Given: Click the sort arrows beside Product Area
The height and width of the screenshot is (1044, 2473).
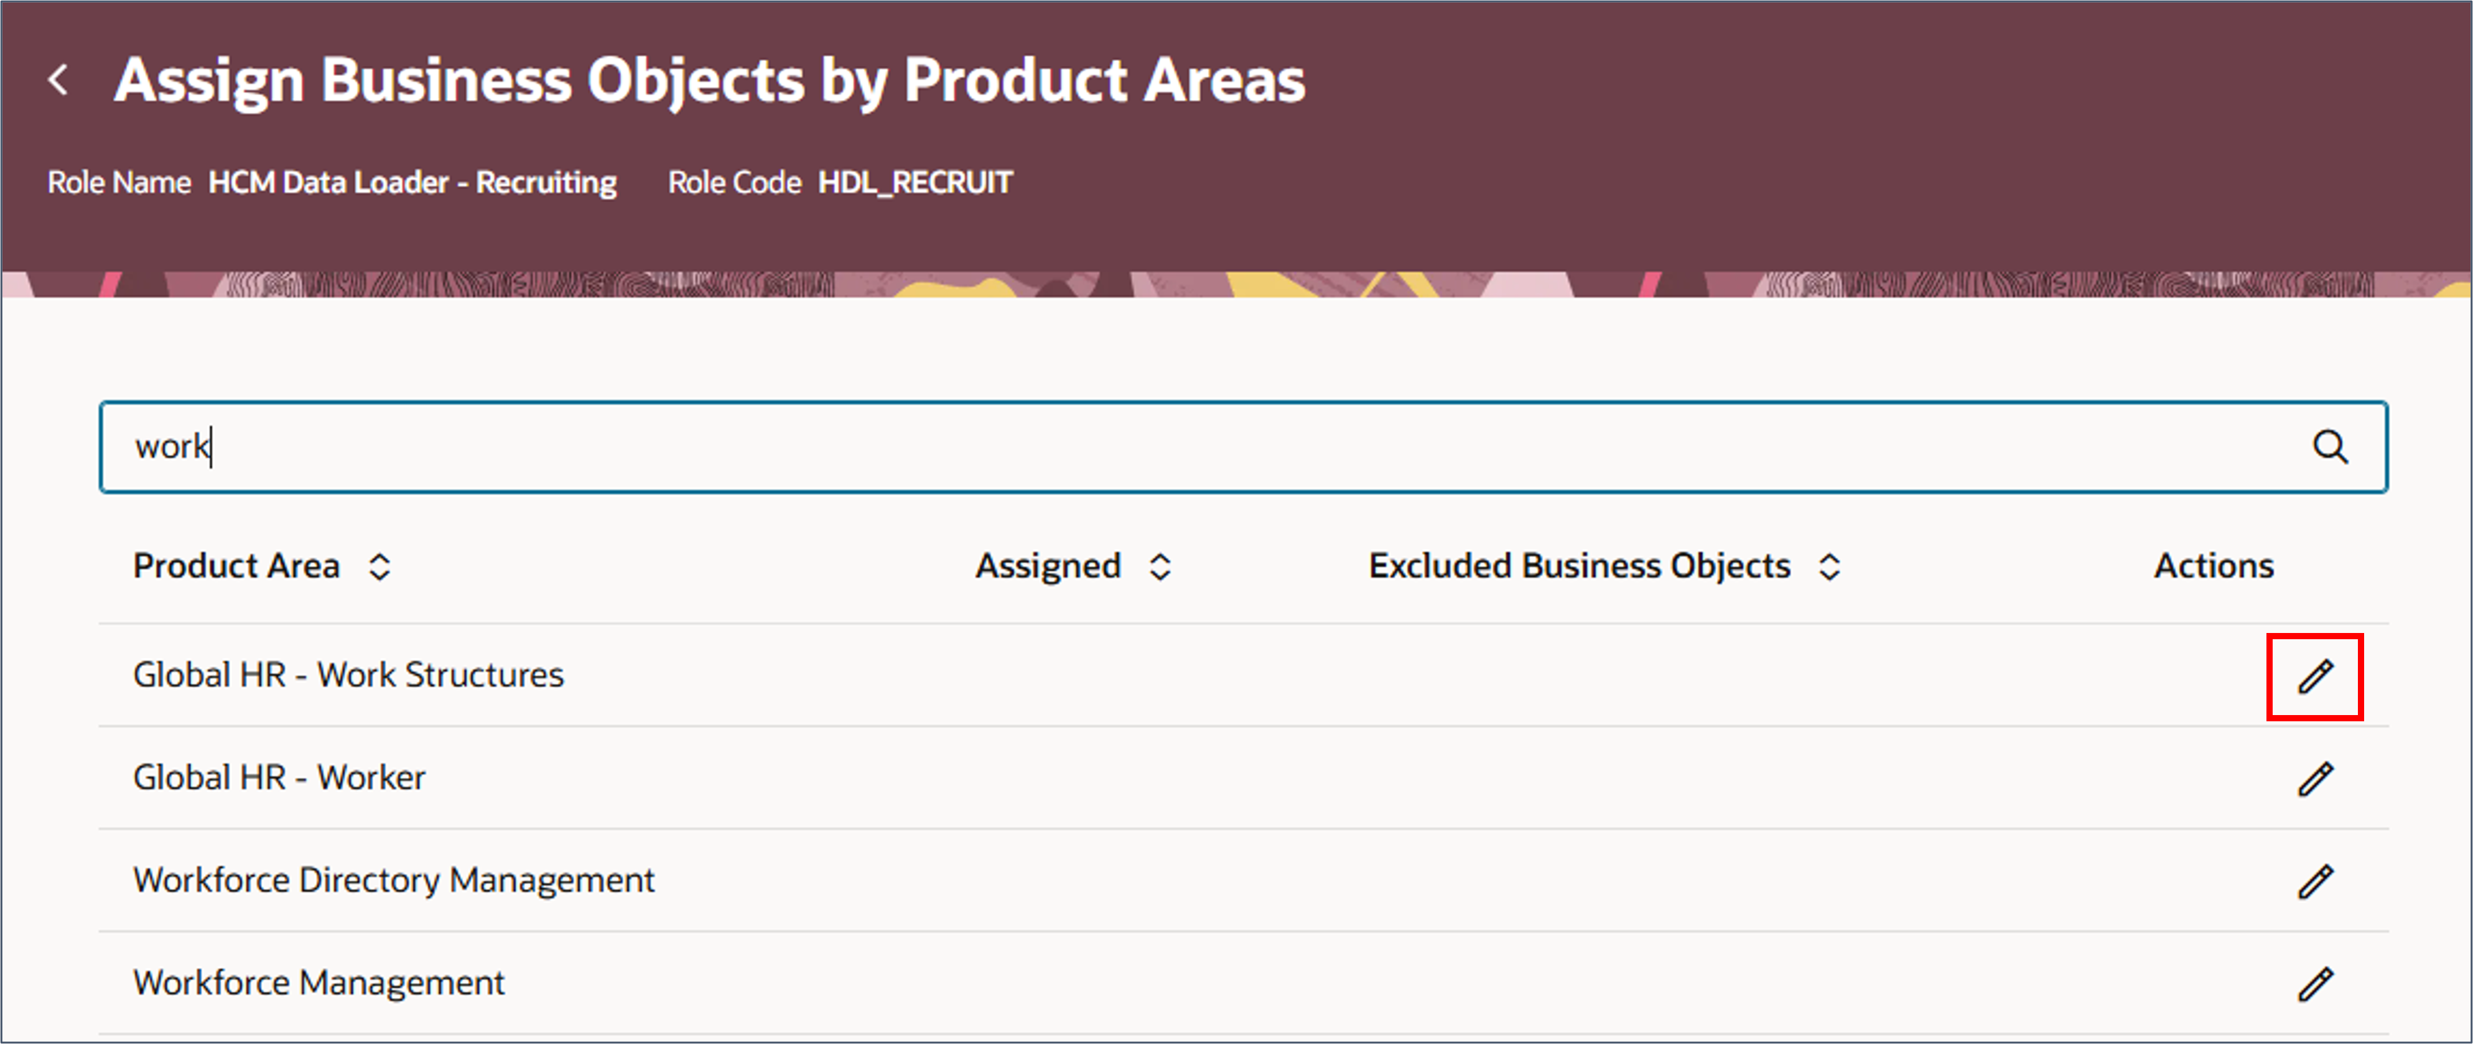Looking at the screenshot, I should (x=380, y=567).
